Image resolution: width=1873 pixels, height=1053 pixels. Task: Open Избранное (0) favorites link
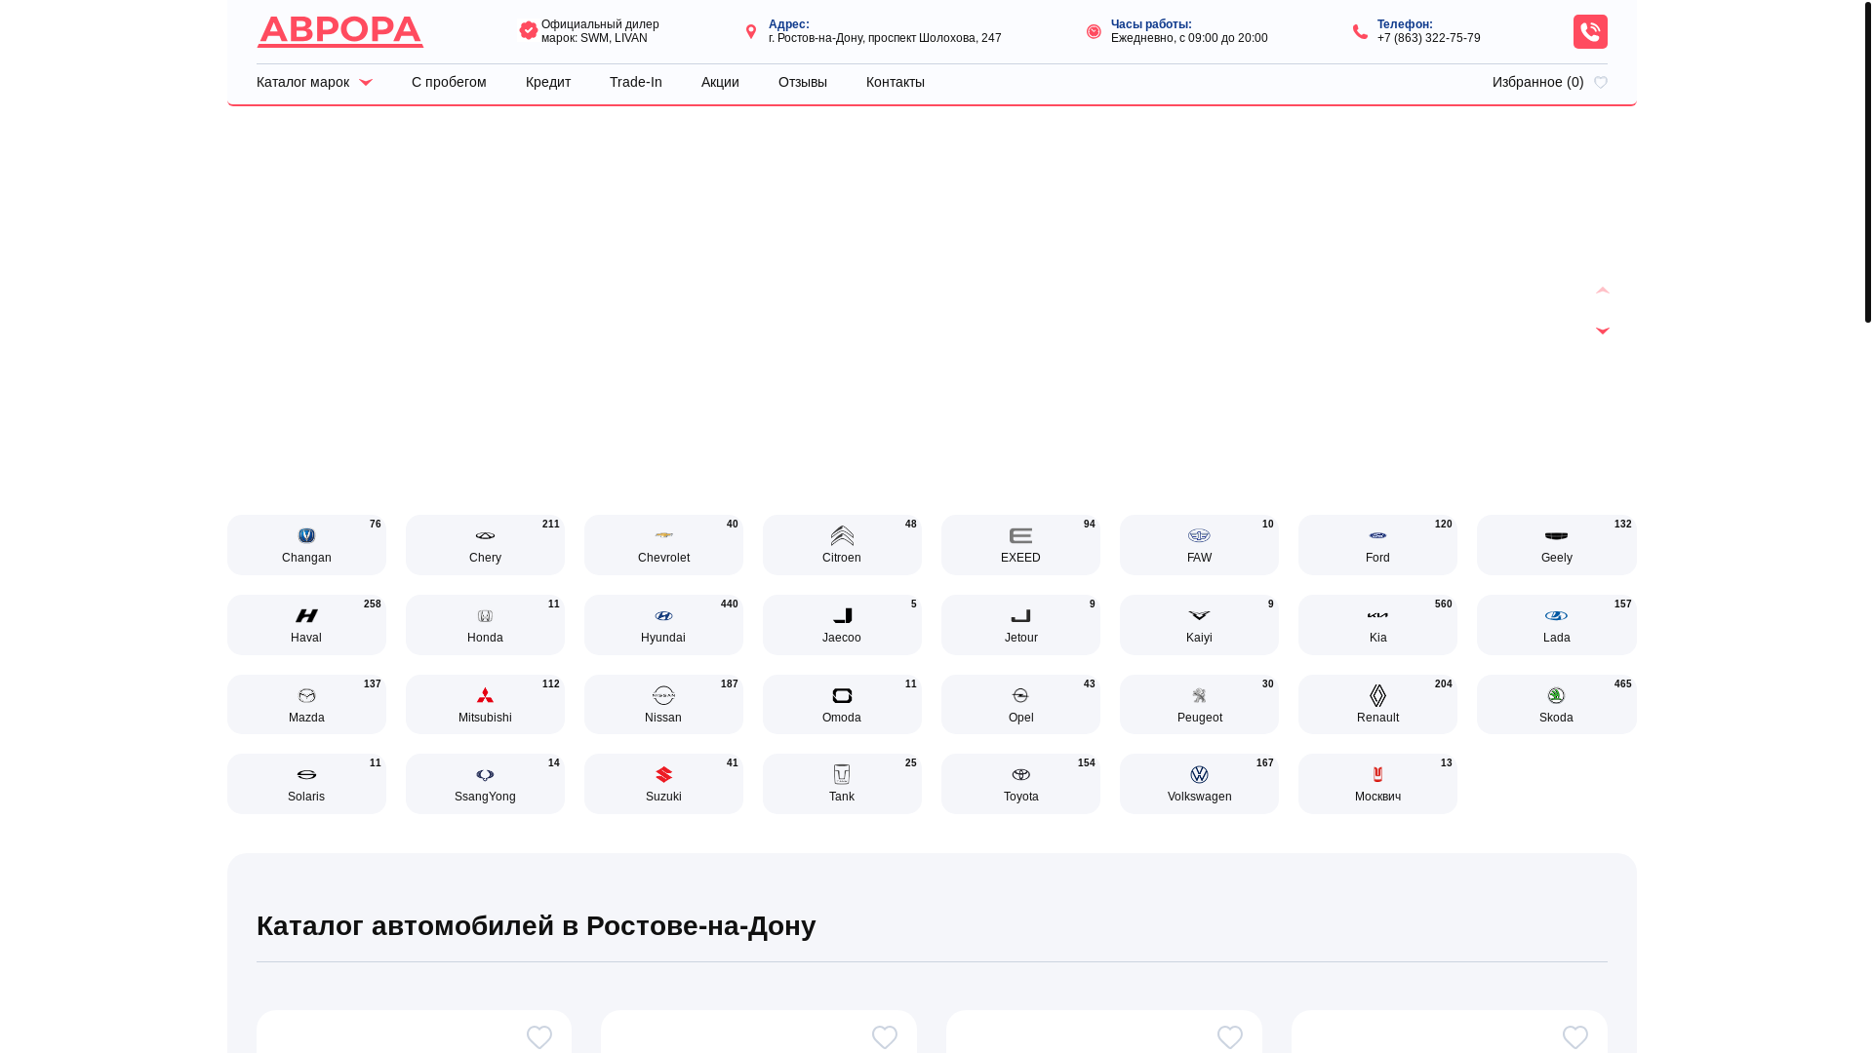pos(1550,82)
